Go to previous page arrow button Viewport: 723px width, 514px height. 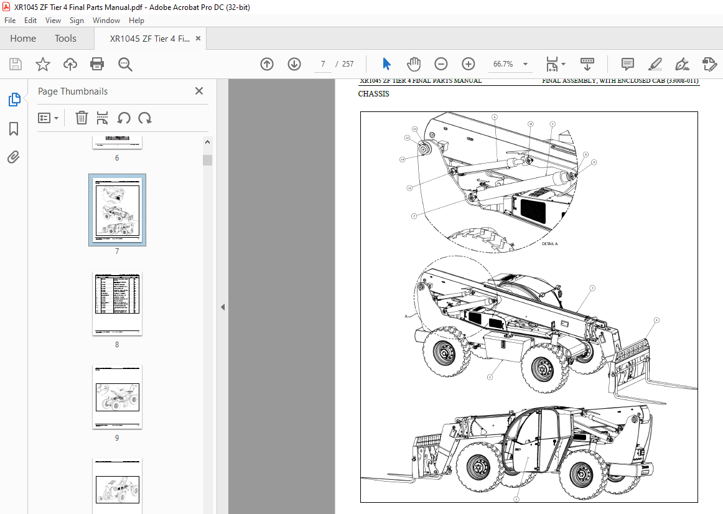tap(267, 64)
